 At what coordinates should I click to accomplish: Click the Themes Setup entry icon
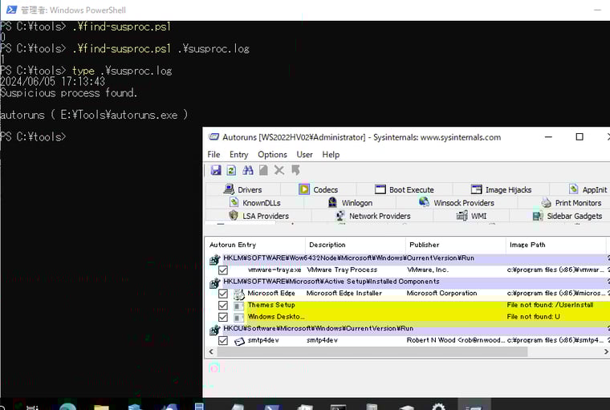coord(239,306)
